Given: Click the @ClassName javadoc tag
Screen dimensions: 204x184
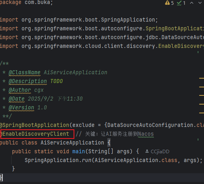Looking at the screenshot, I should point(25,73).
